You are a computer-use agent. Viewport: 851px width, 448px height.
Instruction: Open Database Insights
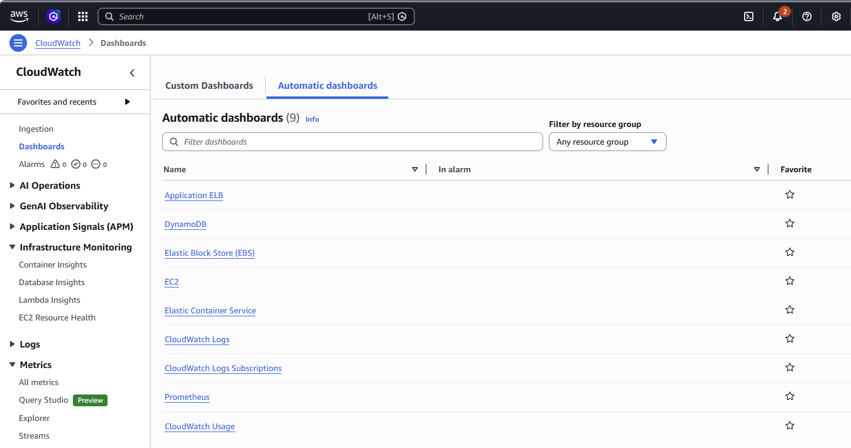pos(52,282)
